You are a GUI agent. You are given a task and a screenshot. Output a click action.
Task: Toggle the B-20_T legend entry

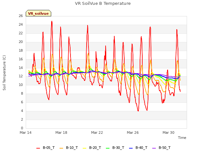[92, 148]
